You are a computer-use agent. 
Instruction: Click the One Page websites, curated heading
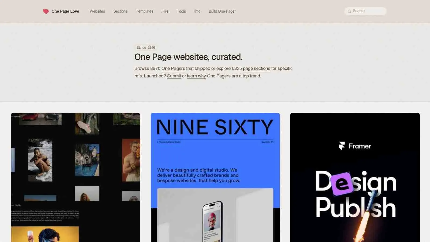[x=188, y=57]
